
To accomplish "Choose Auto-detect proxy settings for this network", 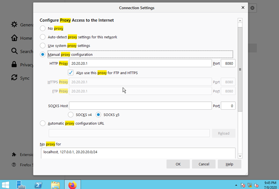I will 42,37.
